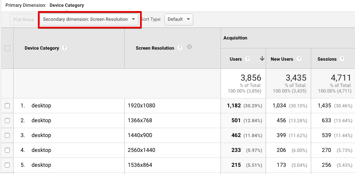The height and width of the screenshot is (174, 355).
Task: Open help icon next to New Users column
Action: tap(299, 59)
